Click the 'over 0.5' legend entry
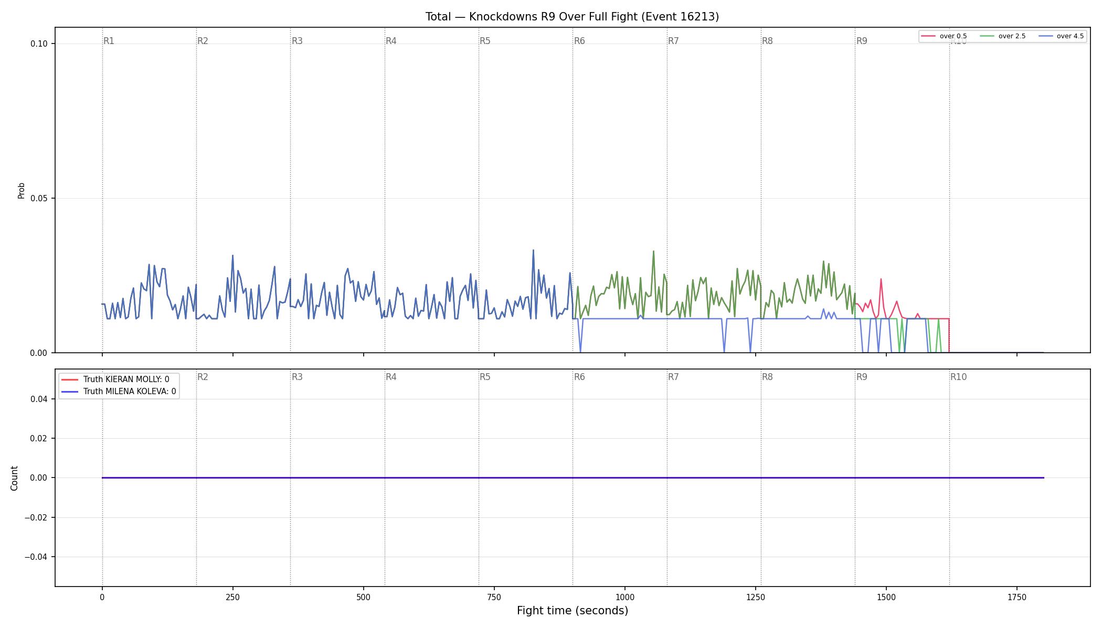This screenshot has height=629, width=1102. 944,36
